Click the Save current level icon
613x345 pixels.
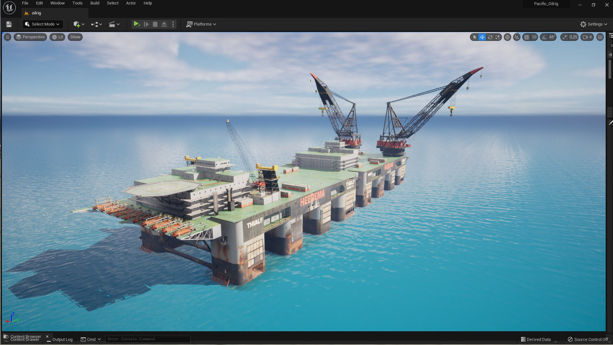[x=9, y=24]
